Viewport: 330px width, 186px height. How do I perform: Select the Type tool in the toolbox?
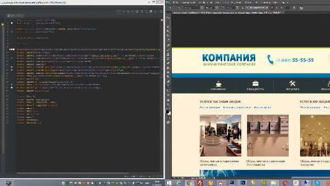pyautogui.click(x=168, y=86)
